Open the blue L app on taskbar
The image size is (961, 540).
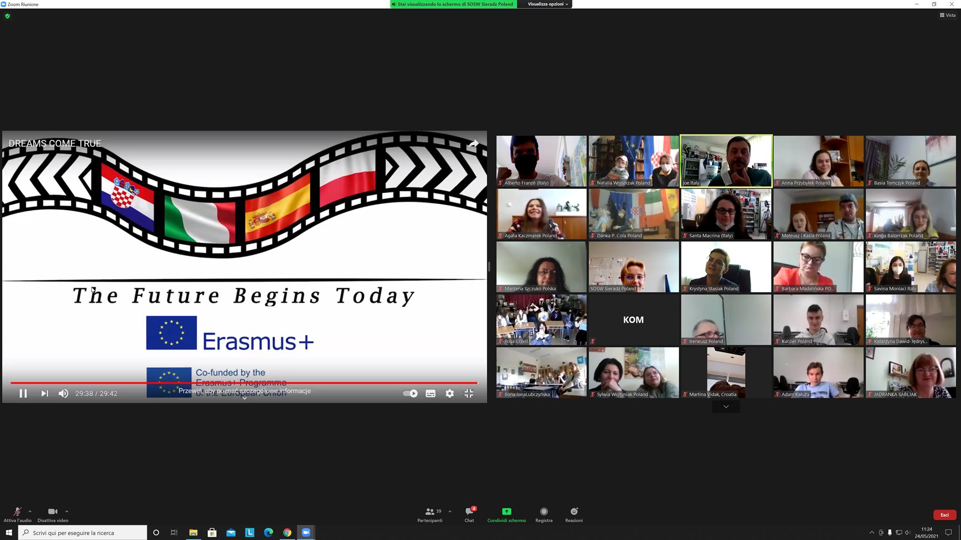(x=250, y=532)
